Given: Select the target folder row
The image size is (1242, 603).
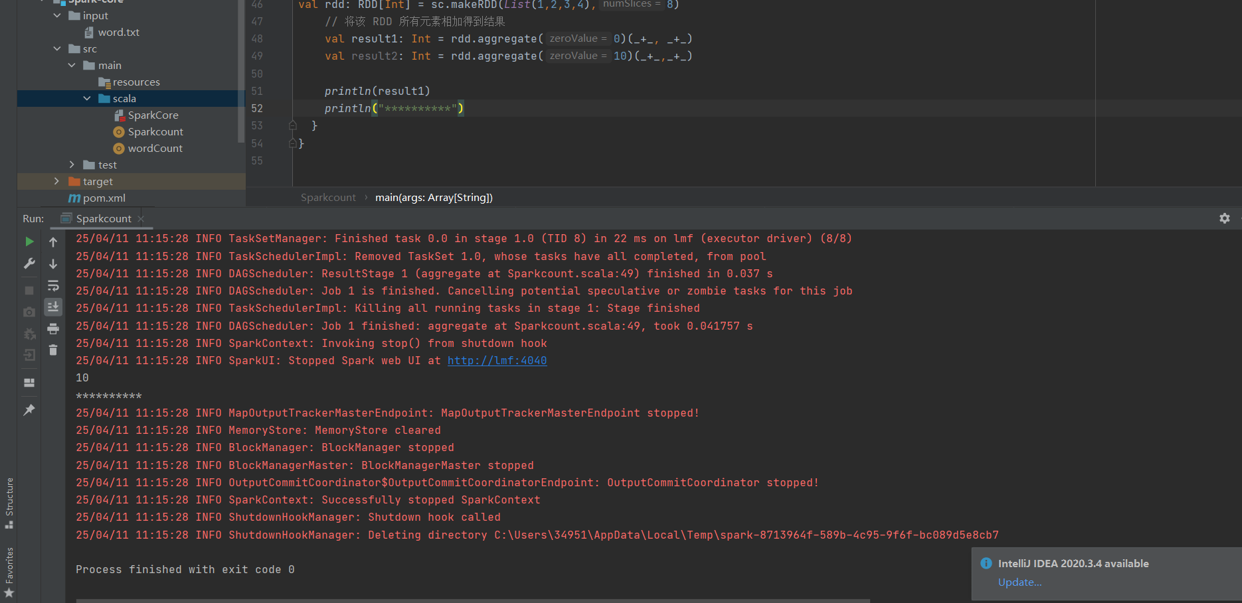Looking at the screenshot, I should (x=131, y=181).
